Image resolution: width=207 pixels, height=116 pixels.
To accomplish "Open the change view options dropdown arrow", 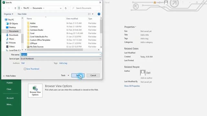I will pyautogui.click(x=93, y=14).
